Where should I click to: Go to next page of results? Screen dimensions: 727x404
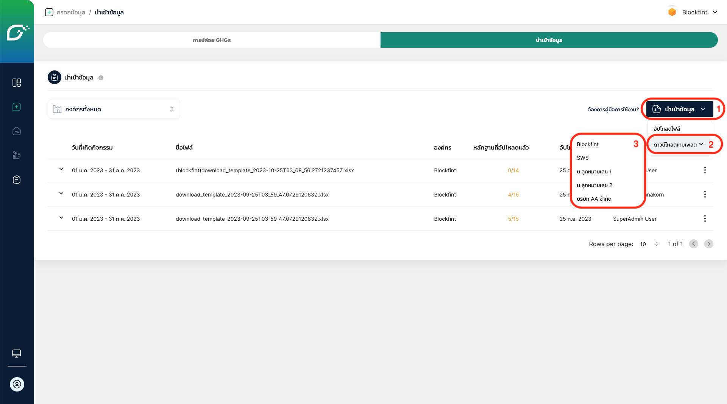pos(708,244)
